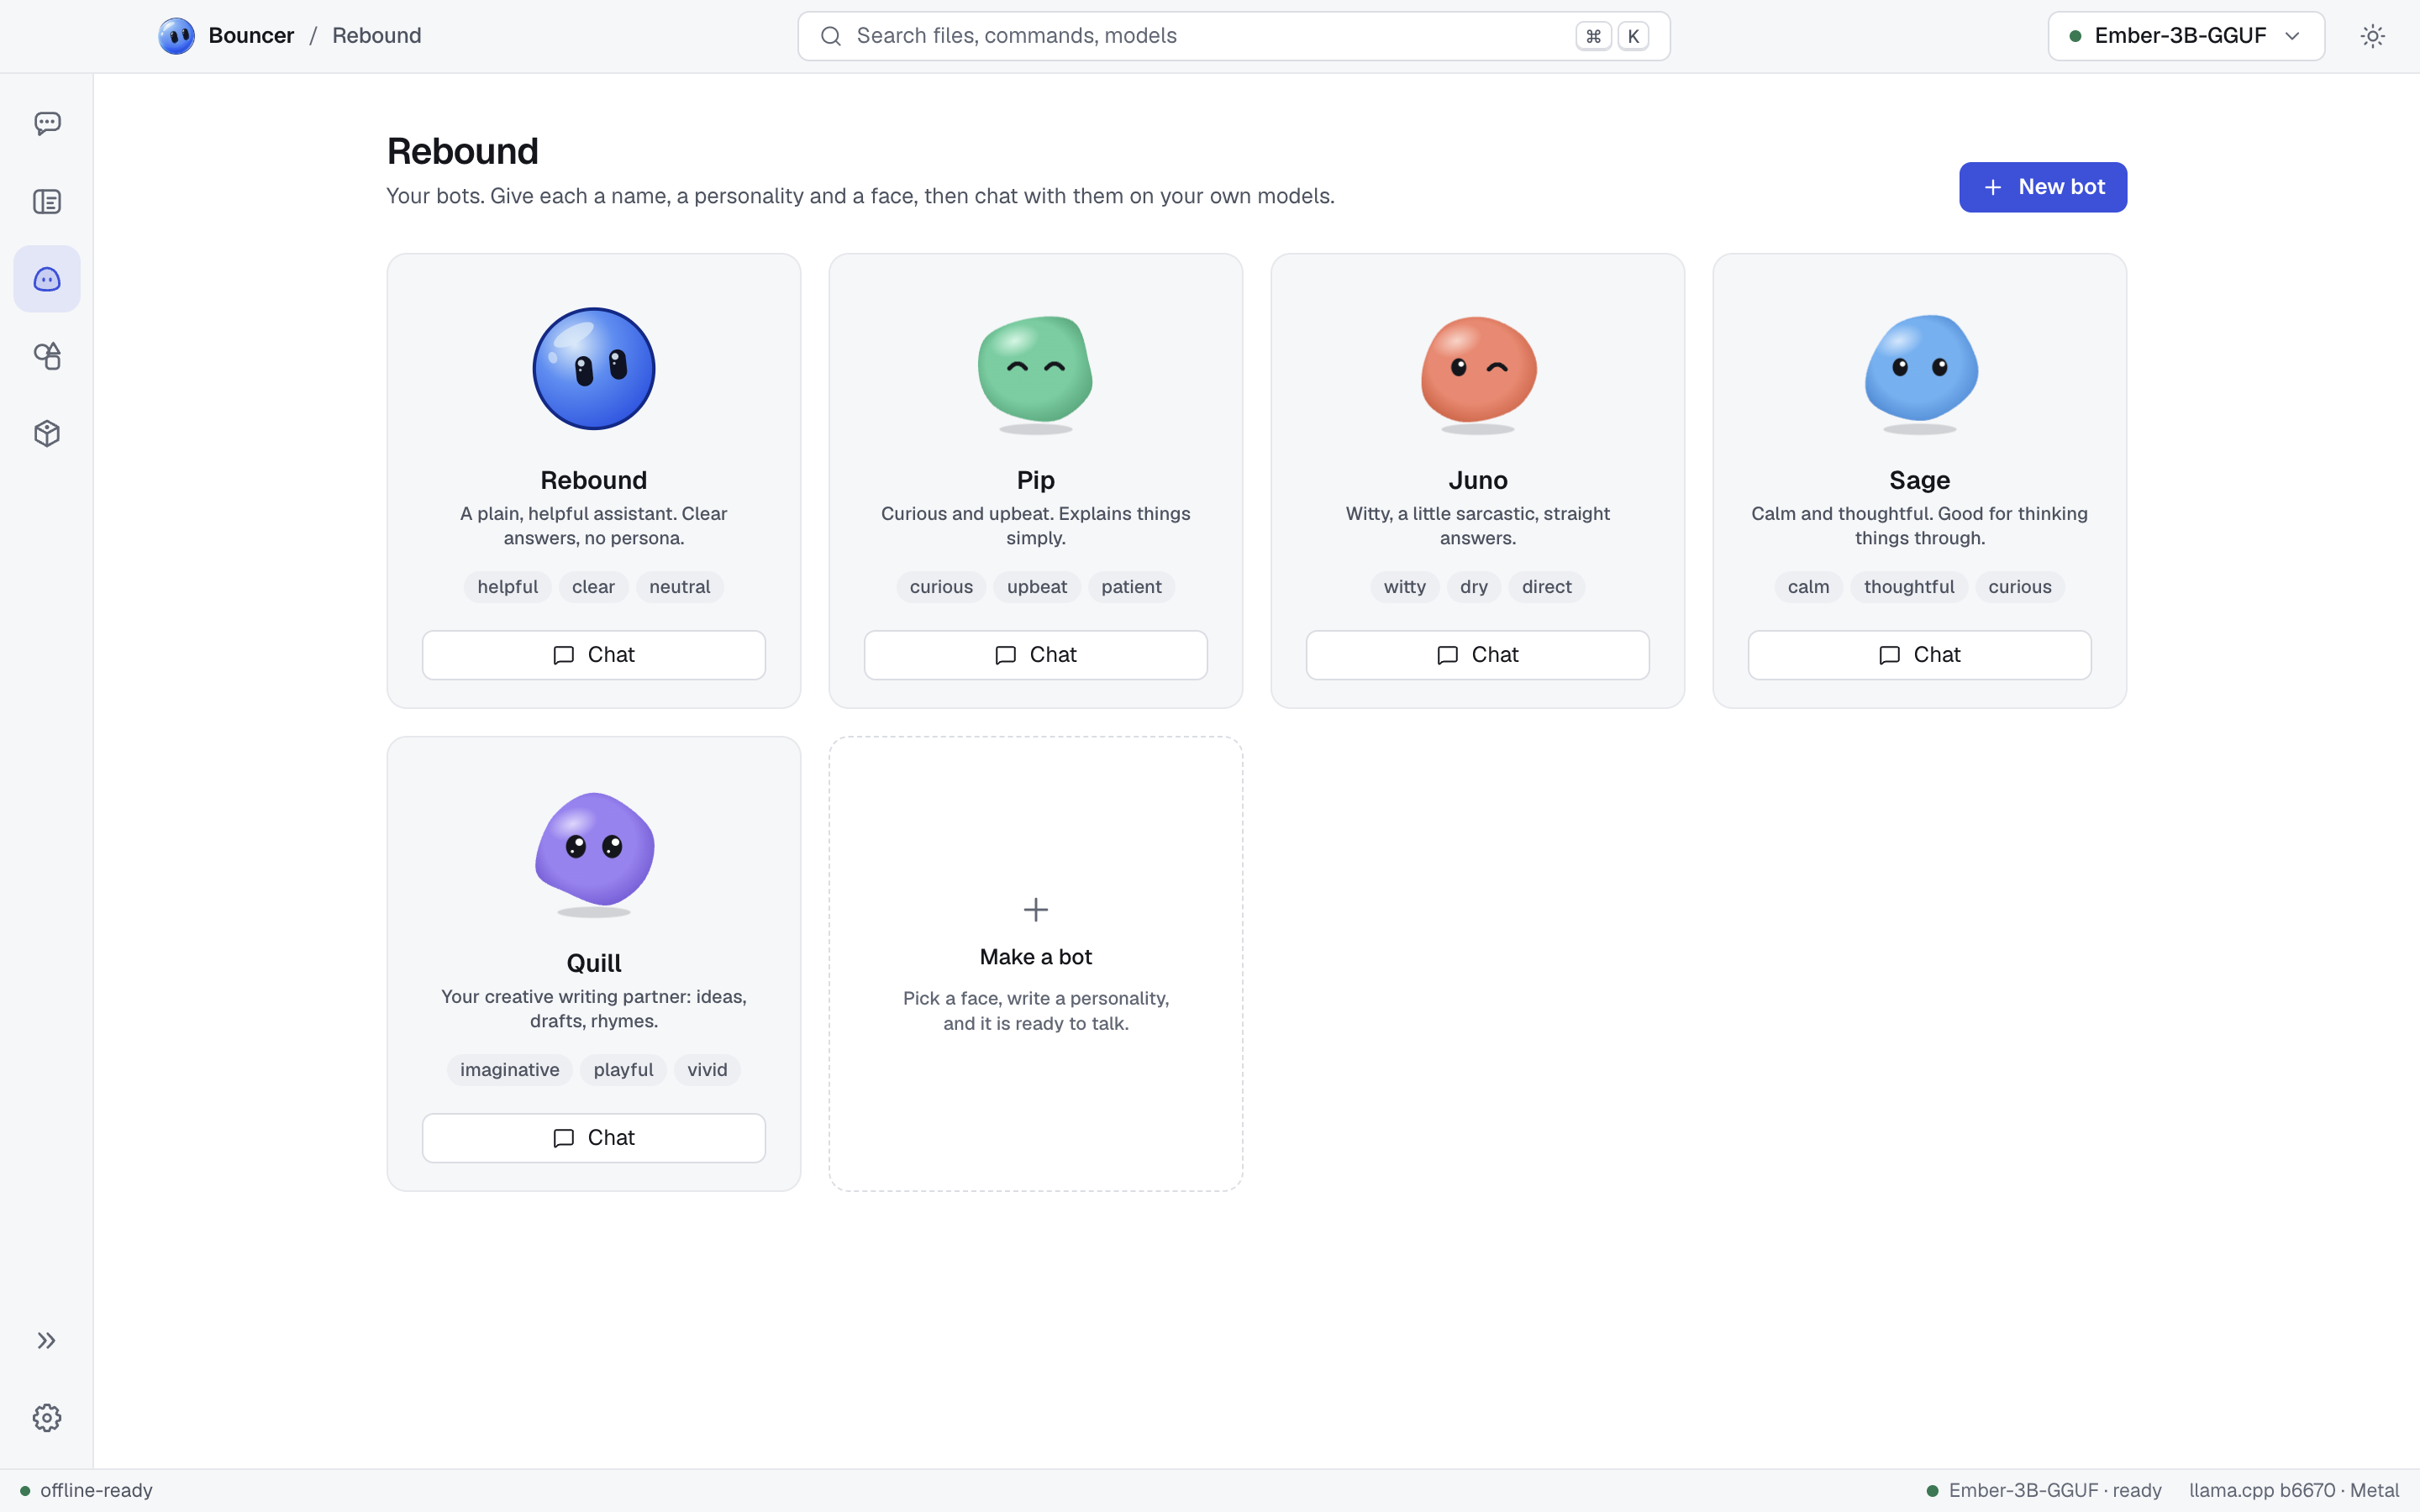Click Juno's red blob avatar
Image resolution: width=2420 pixels, height=1512 pixels.
tap(1478, 370)
